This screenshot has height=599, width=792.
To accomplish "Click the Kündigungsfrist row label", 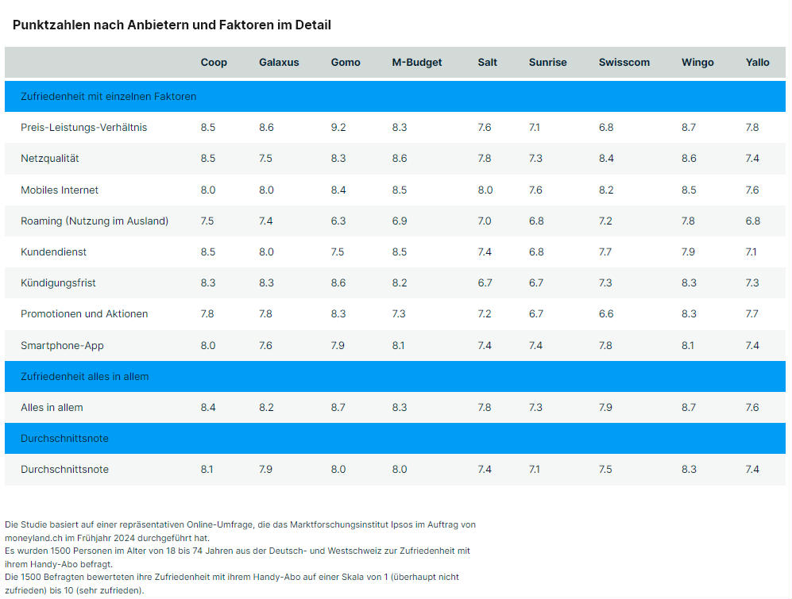I will click(x=58, y=283).
